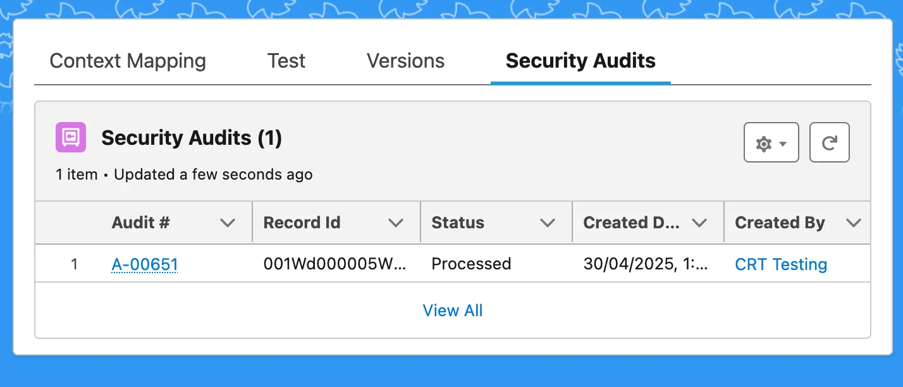Open the gear list view controls menu

(x=771, y=143)
